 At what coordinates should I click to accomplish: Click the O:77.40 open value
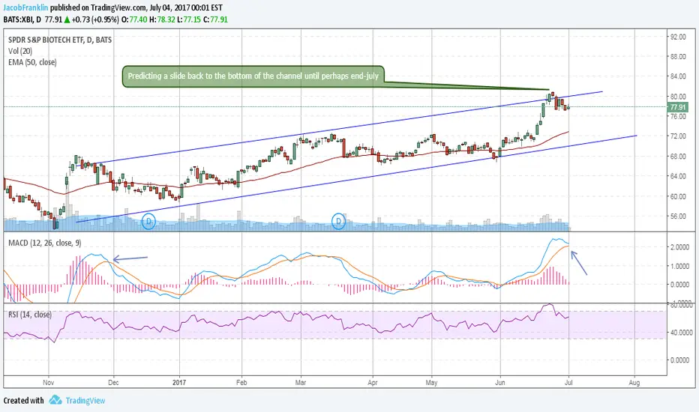coord(133,19)
